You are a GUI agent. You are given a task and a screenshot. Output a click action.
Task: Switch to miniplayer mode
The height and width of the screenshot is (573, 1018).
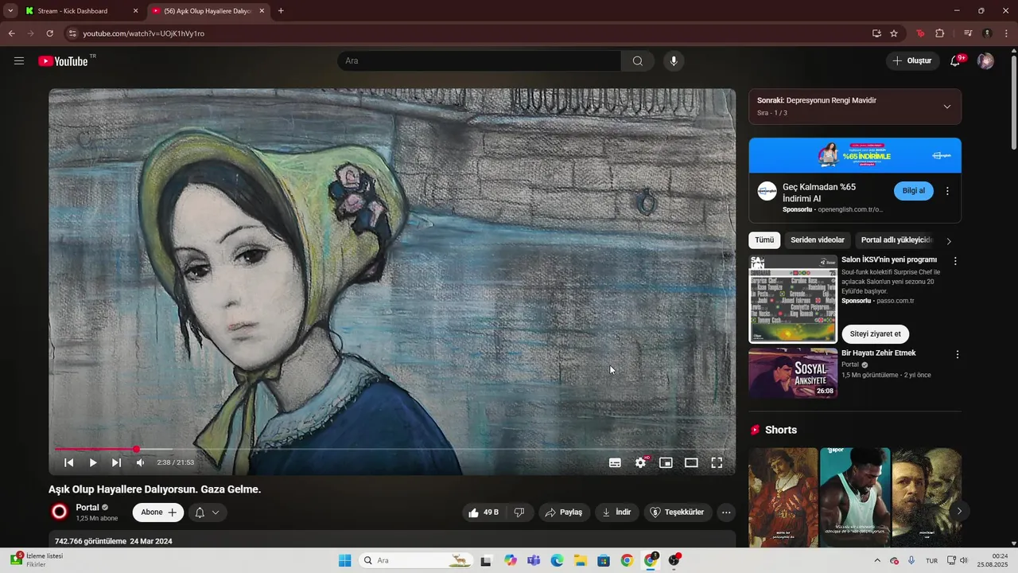pos(666,462)
